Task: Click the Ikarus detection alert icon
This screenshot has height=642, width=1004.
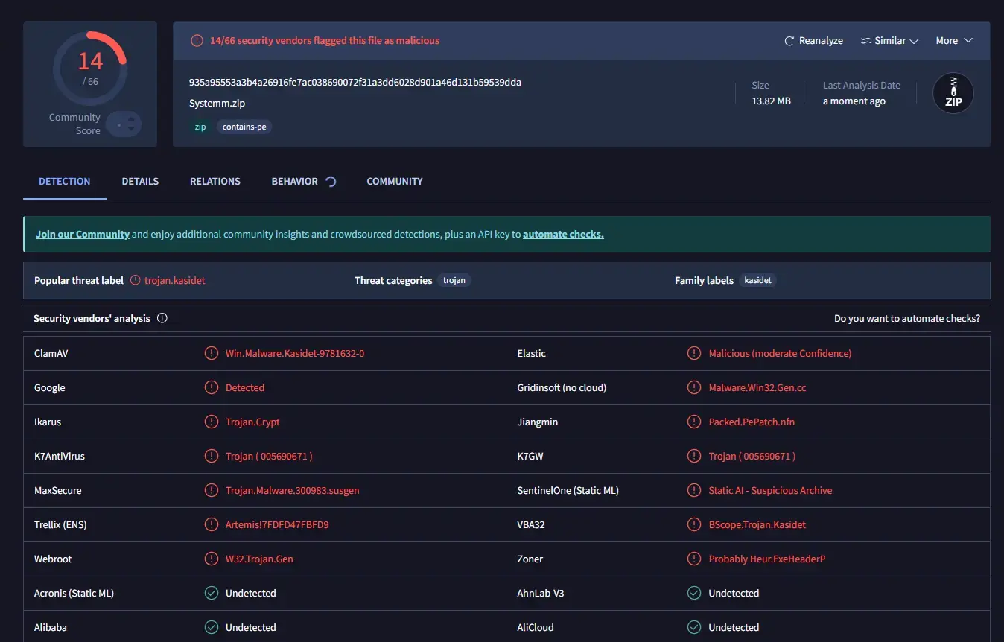Action: click(212, 422)
